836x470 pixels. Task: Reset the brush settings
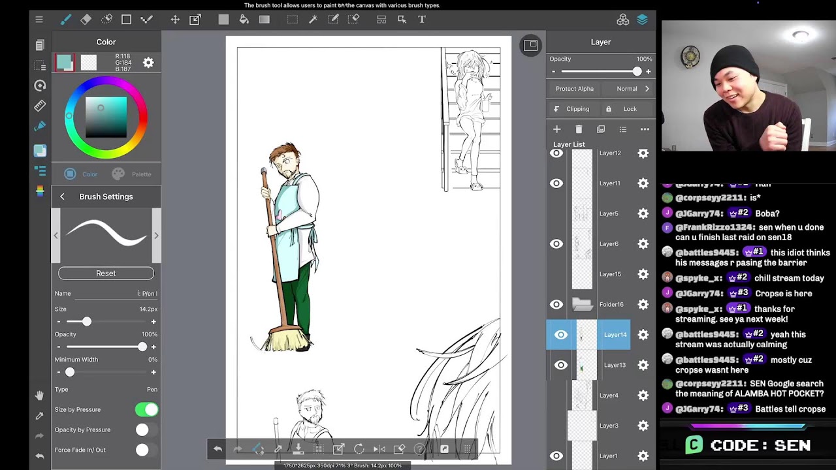pos(106,274)
